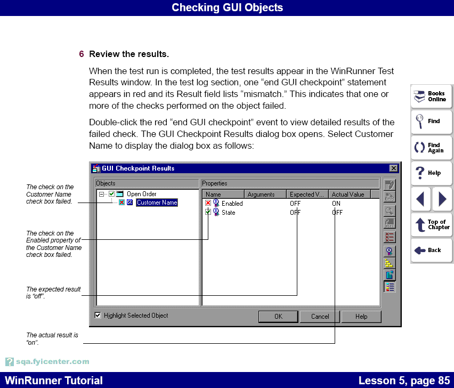Click Enabled's actual value ON
454x388 pixels.
point(336,203)
